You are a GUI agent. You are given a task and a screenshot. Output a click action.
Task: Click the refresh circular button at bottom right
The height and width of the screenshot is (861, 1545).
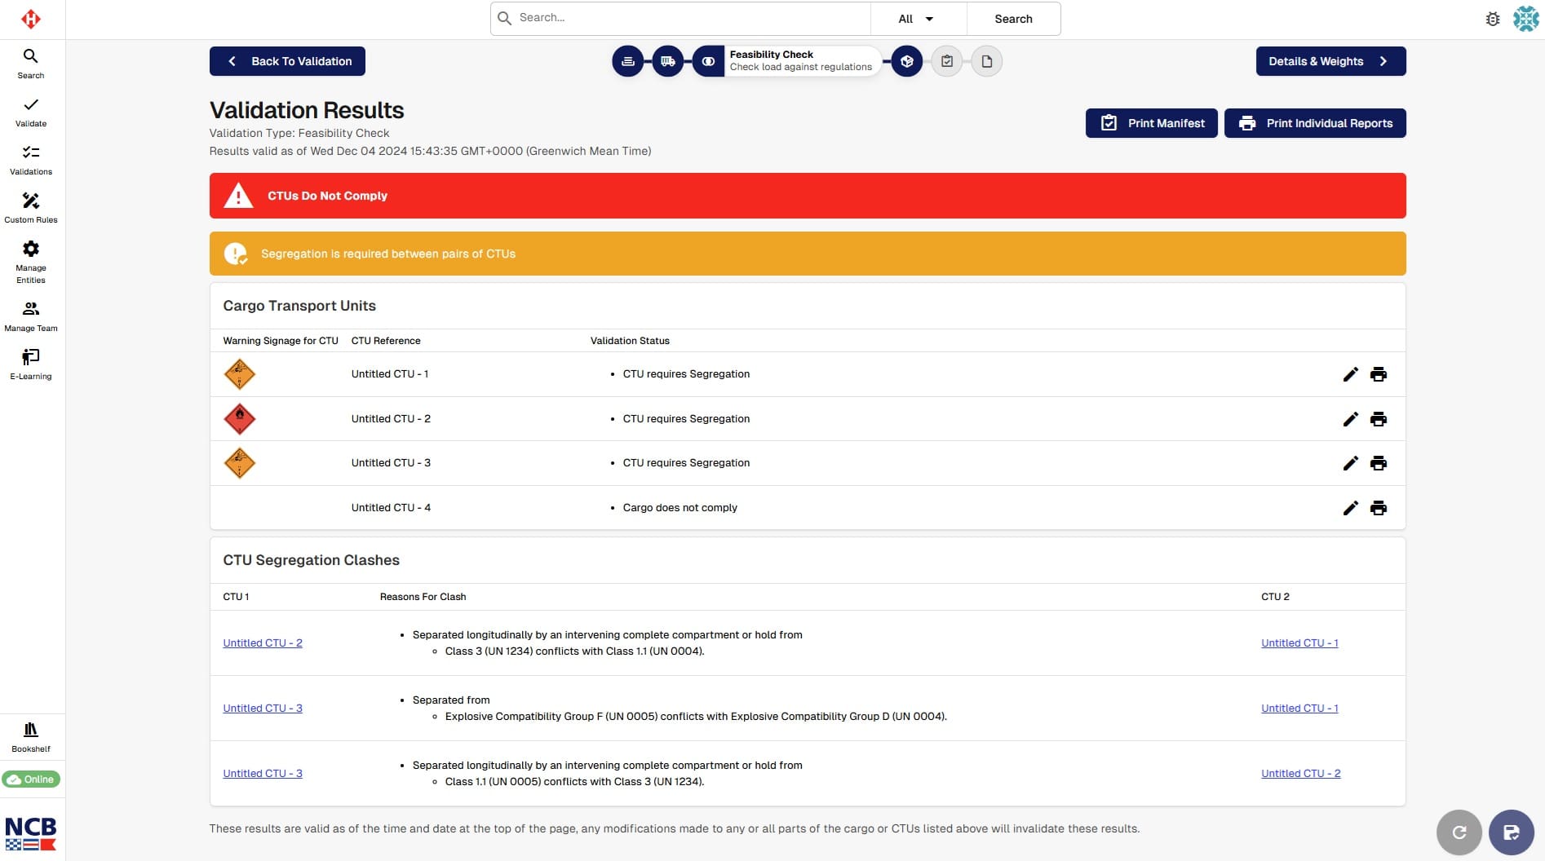tap(1459, 832)
